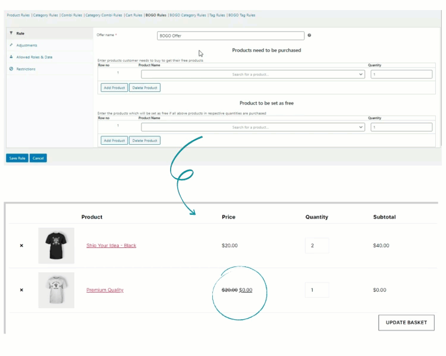Open BOGO Category Rules tab
This screenshot has height=356, width=446.
pyautogui.click(x=188, y=15)
